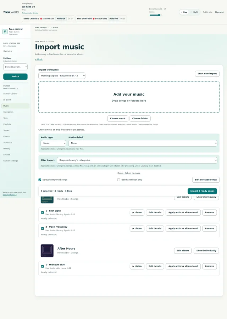
Task: Open Tags in sidebar
Action: coord(6,118)
